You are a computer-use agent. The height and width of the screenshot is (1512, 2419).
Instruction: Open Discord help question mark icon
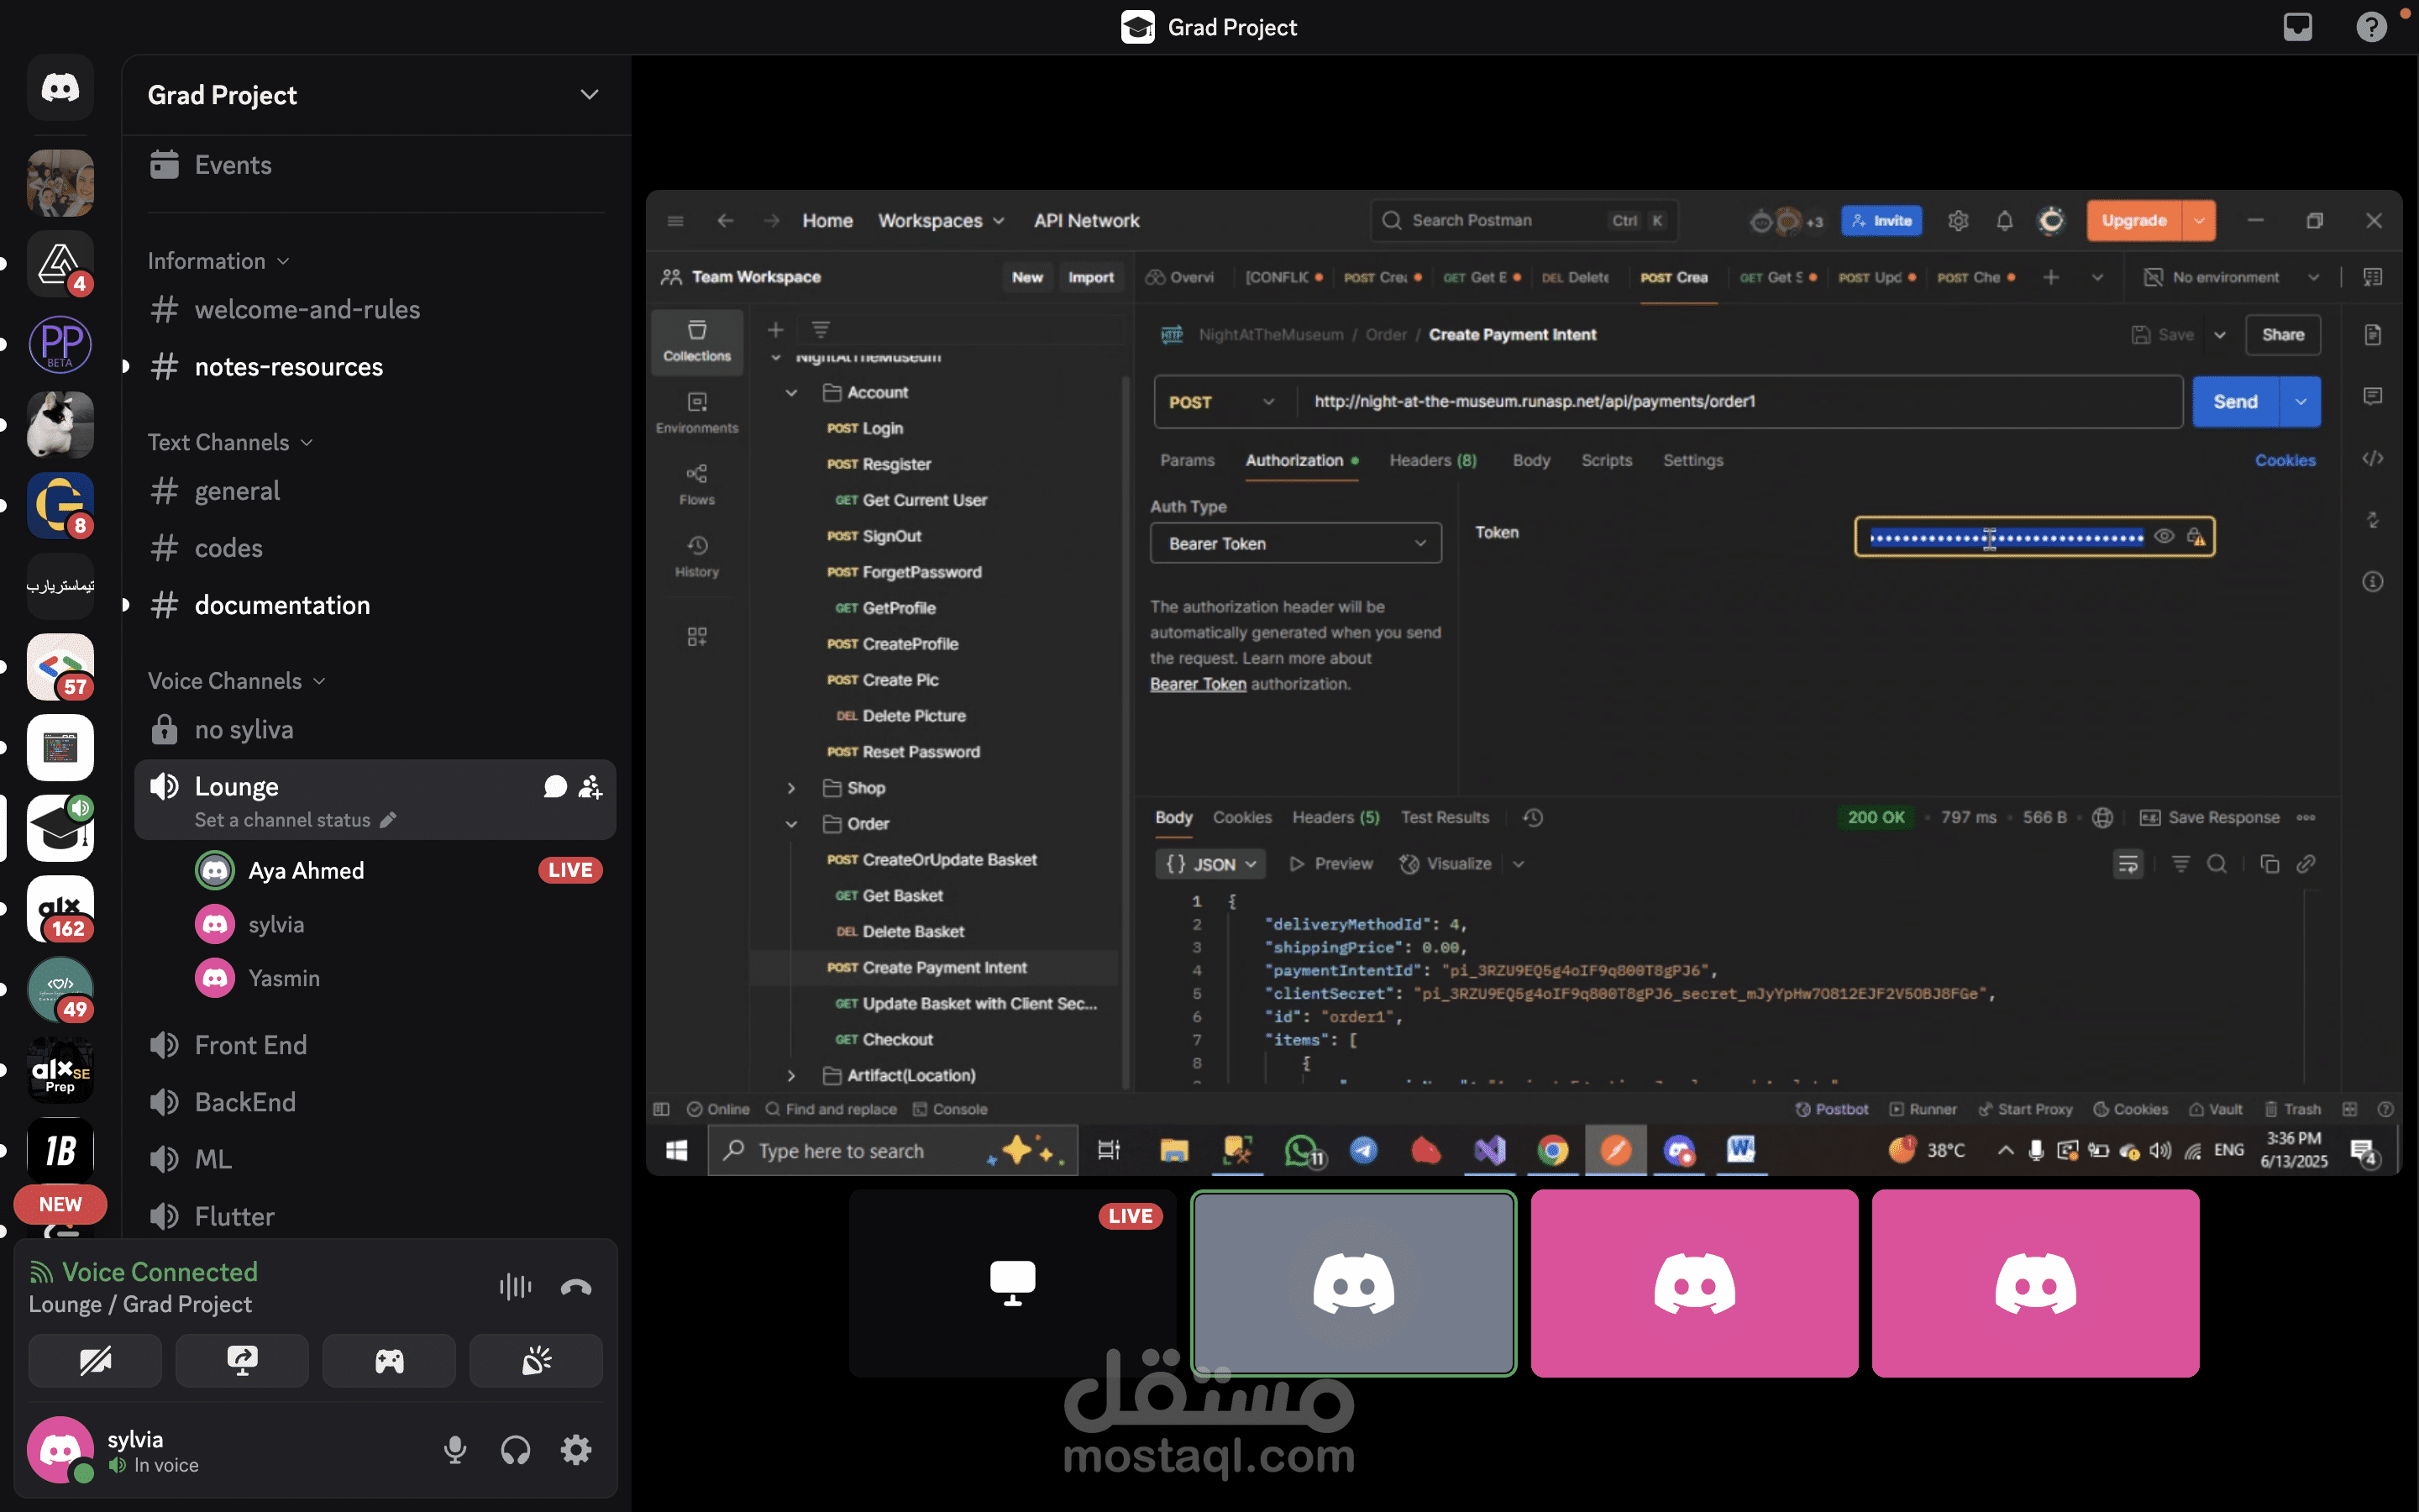pyautogui.click(x=2370, y=27)
